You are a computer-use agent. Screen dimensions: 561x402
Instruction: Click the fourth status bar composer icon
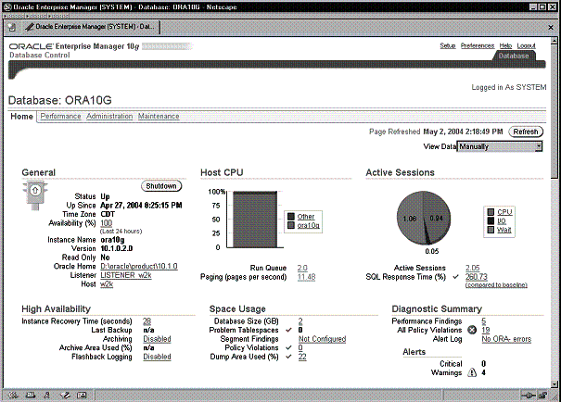point(65,395)
